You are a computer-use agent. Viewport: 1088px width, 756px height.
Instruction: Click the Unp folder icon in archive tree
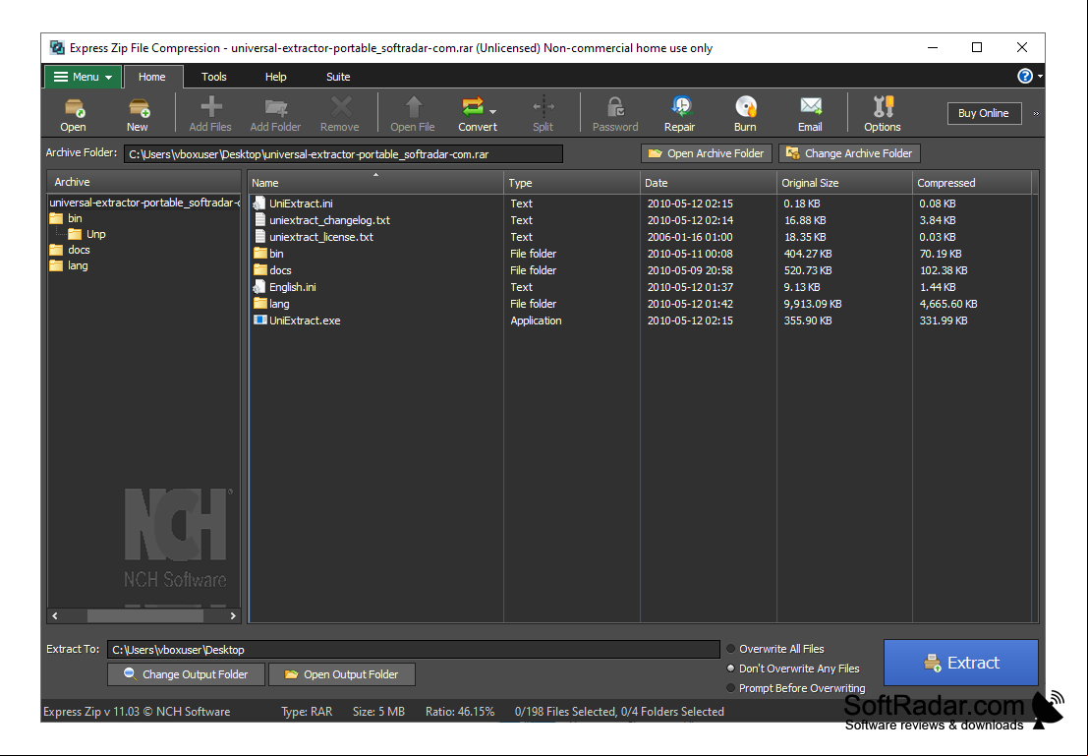75,234
